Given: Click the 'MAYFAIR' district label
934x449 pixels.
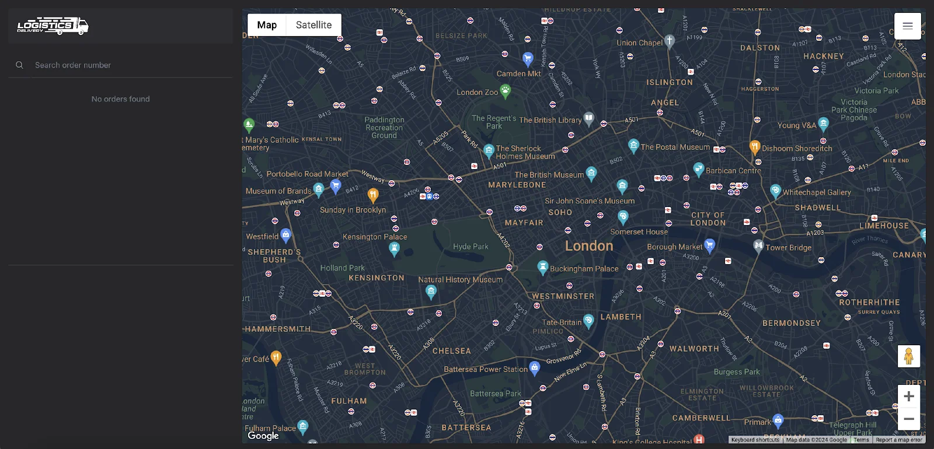Looking at the screenshot, I should 524,223.
